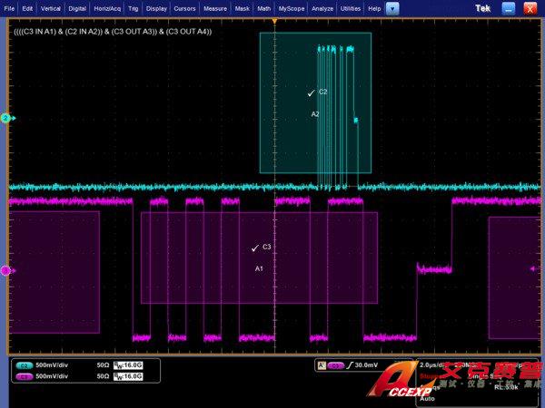This screenshot has width=545, height=408.
Task: Click the magenta trigger level arrow at right edge
Action: tap(533, 268)
